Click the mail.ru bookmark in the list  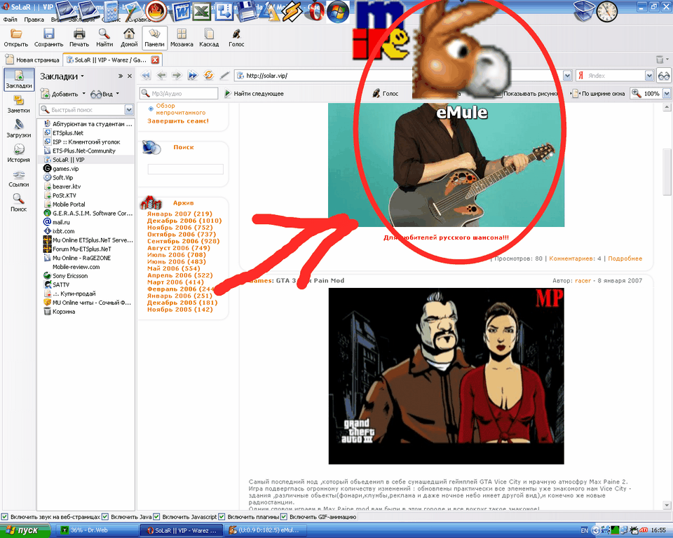click(63, 222)
